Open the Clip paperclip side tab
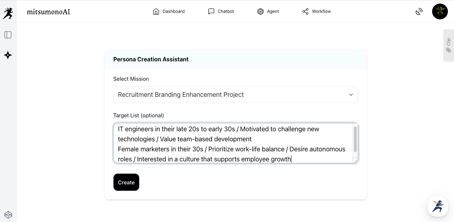The height and width of the screenshot is (222, 454). point(448,46)
